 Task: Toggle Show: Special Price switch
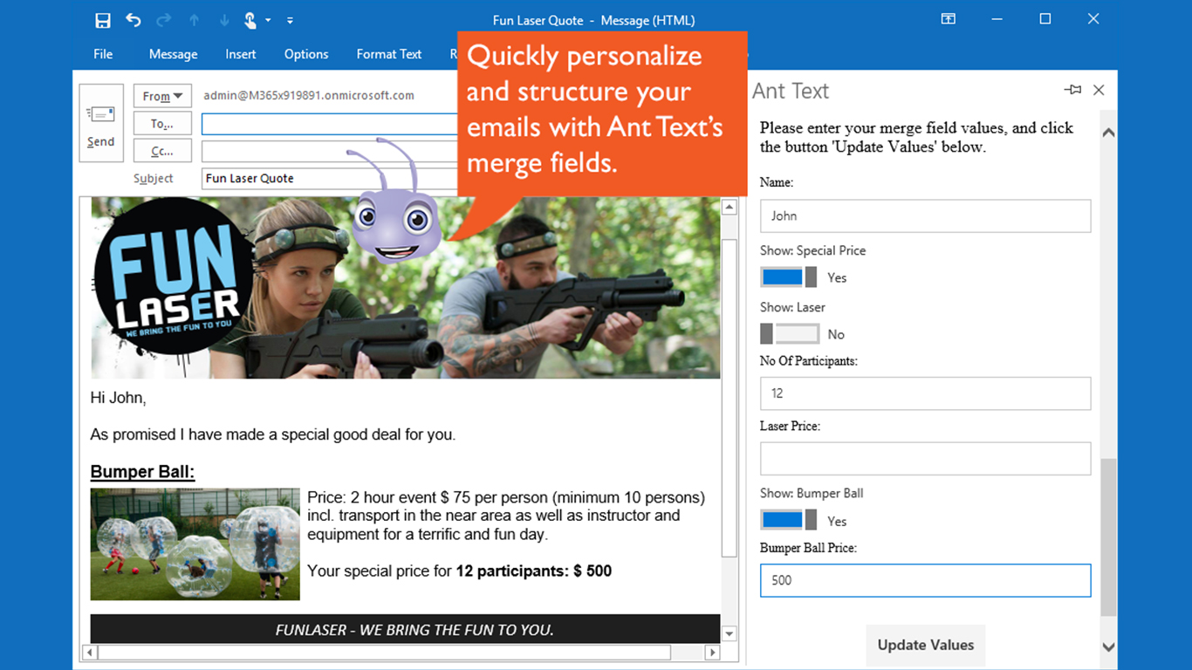(x=789, y=277)
